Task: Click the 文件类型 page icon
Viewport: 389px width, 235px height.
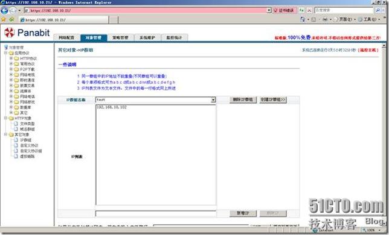Action: pyautogui.click(x=16, y=124)
